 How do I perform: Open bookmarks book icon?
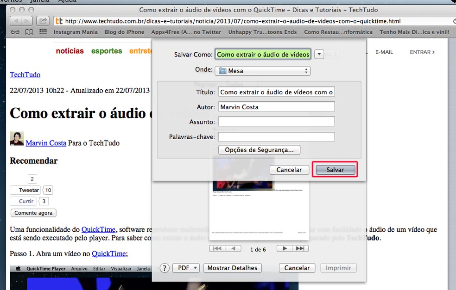coord(29,32)
